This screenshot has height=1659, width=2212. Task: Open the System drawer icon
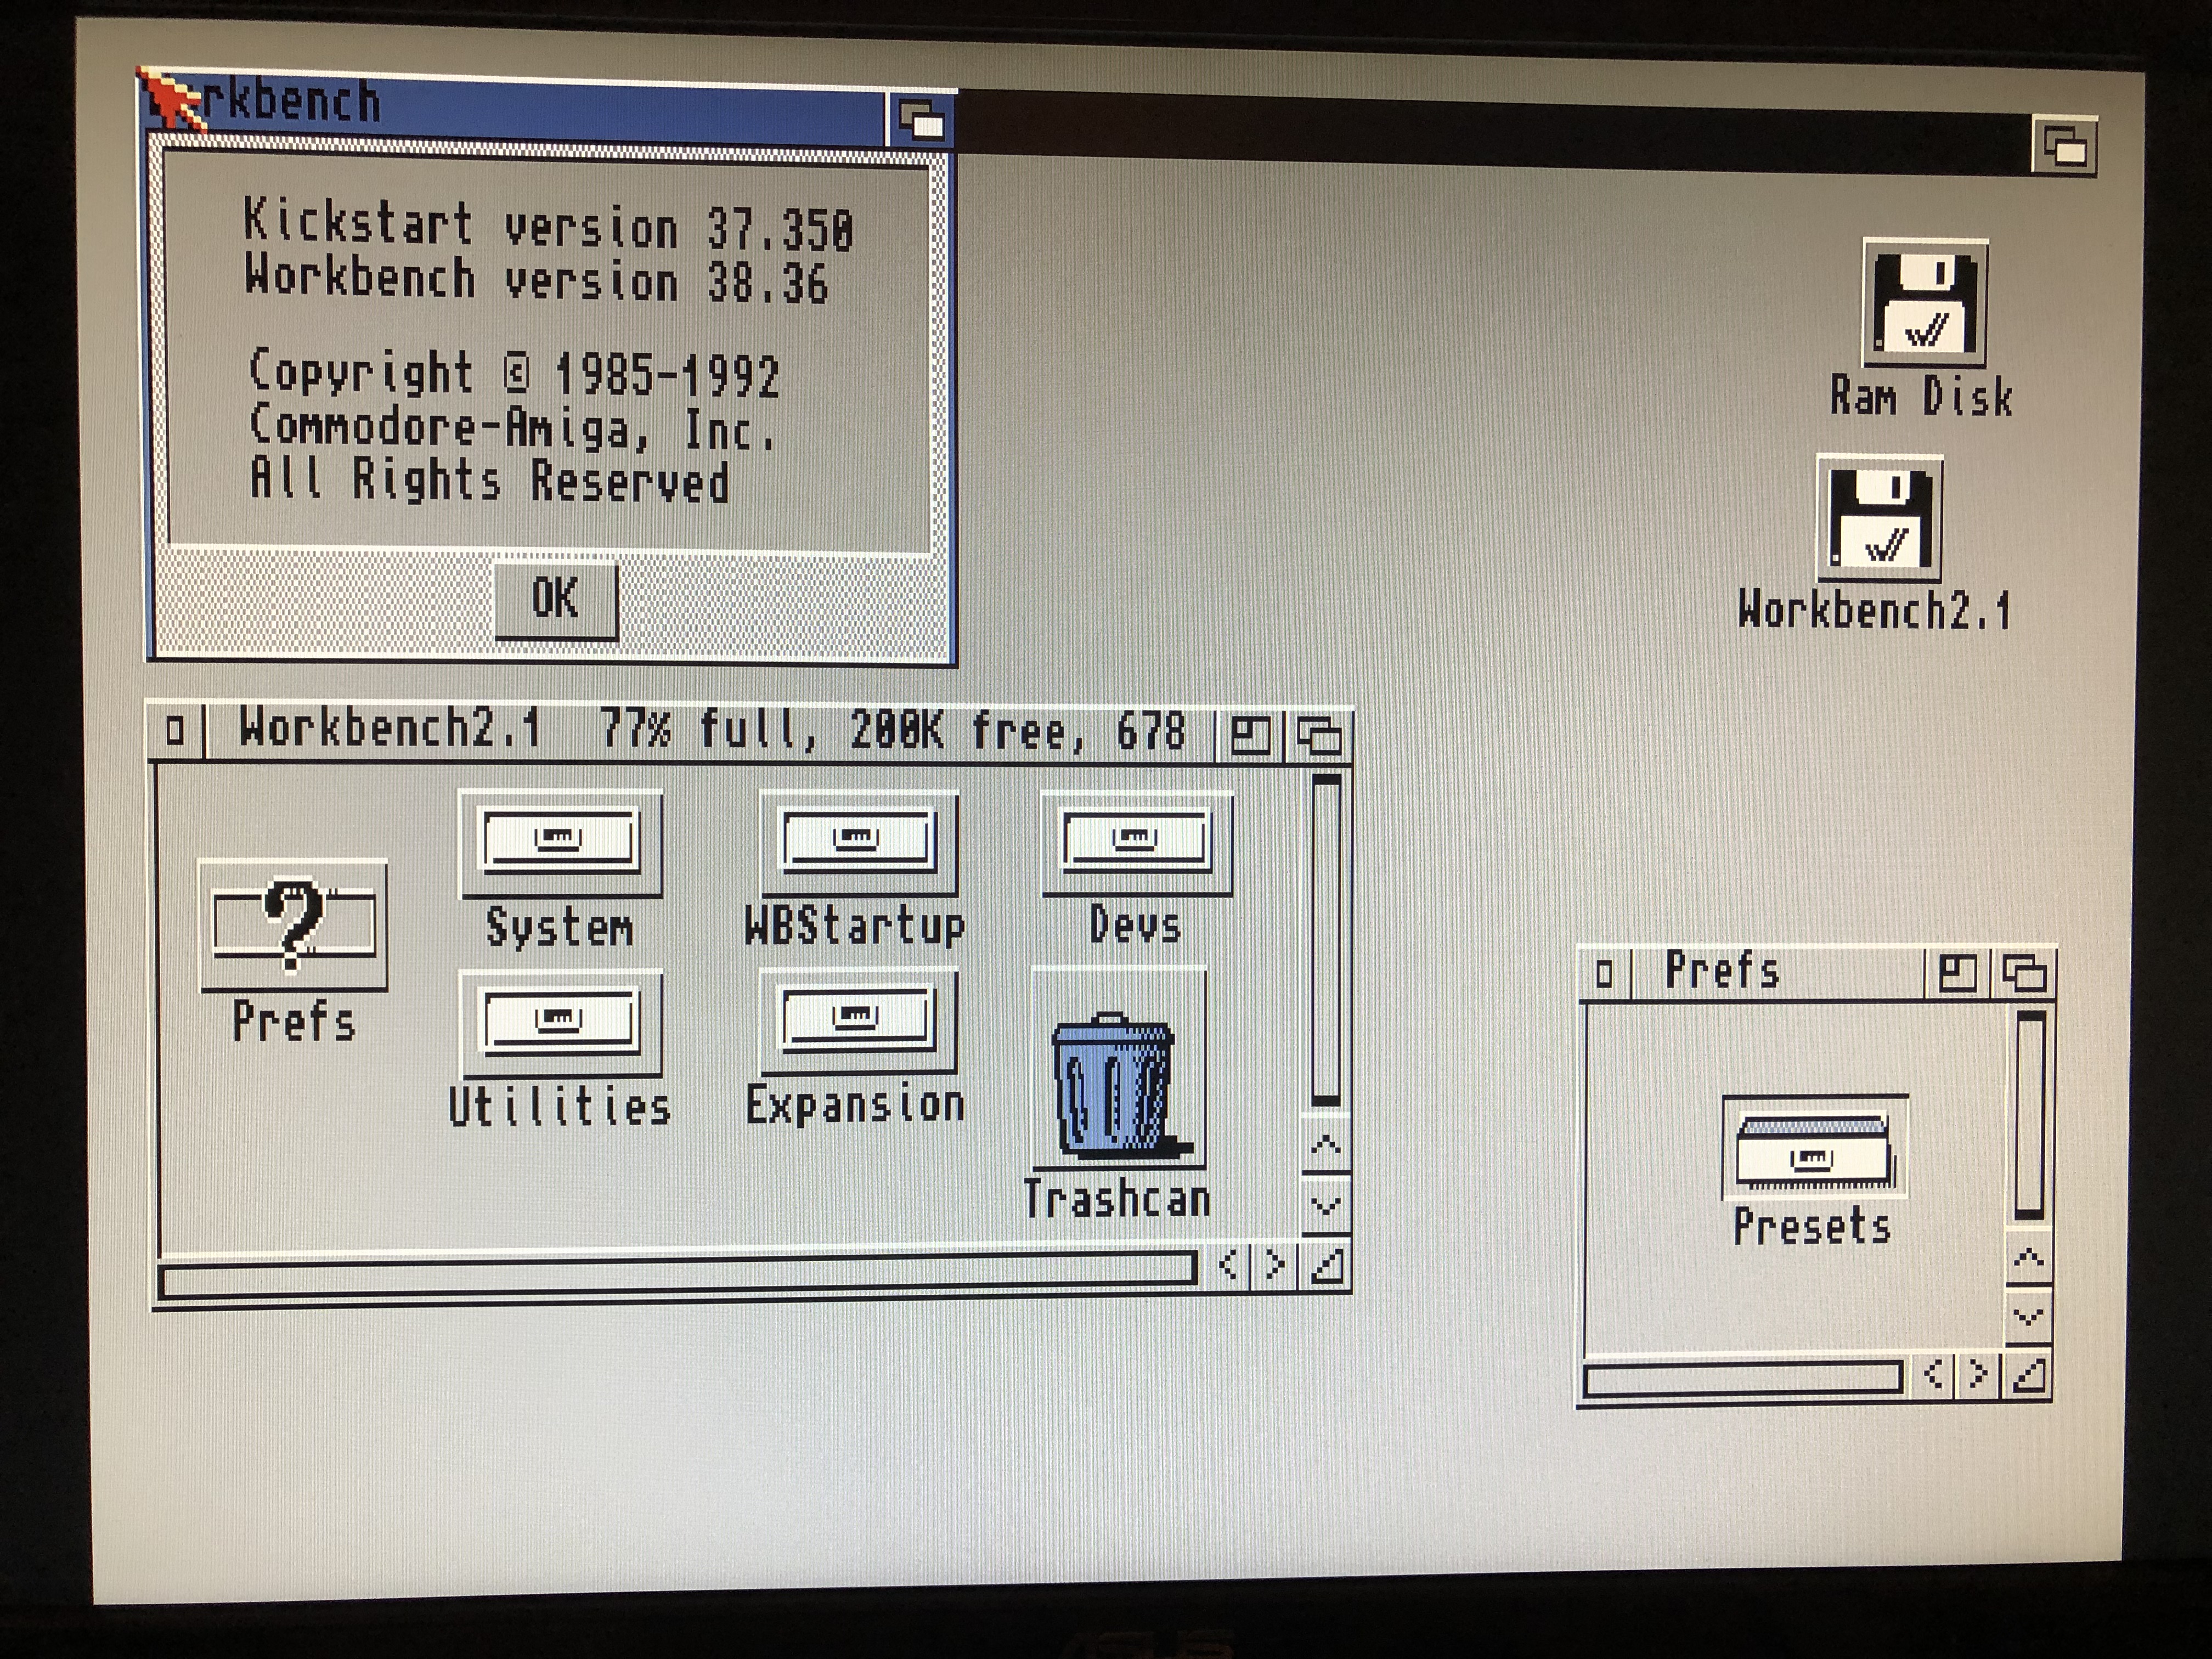[559, 843]
